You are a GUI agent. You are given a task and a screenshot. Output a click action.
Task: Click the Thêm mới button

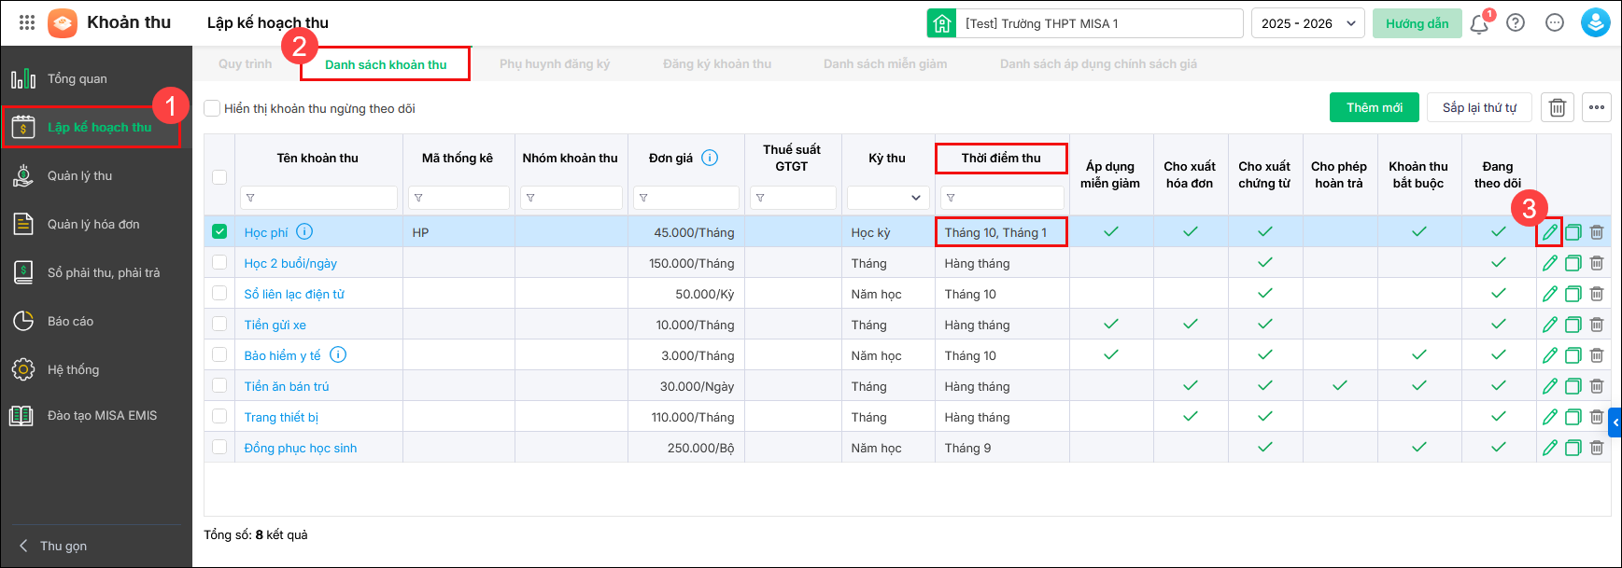[1374, 108]
